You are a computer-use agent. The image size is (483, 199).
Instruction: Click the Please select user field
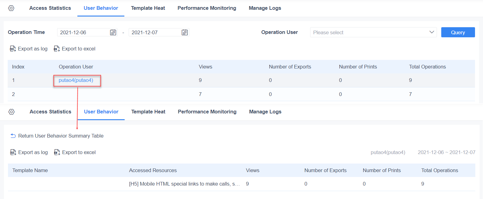coord(373,32)
